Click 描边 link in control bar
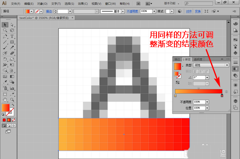This screenshot has height=159, width=240. pos(49,11)
